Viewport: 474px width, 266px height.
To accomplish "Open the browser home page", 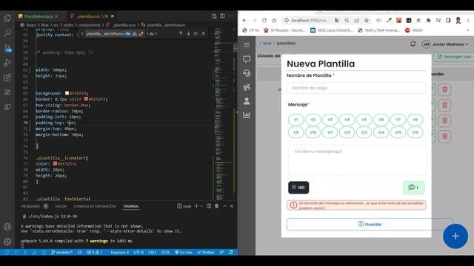I will (274, 20).
